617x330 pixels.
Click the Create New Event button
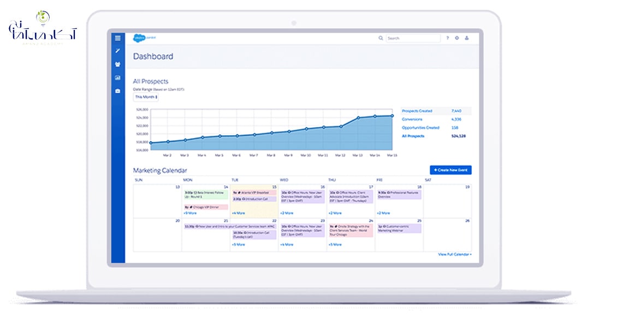(450, 170)
